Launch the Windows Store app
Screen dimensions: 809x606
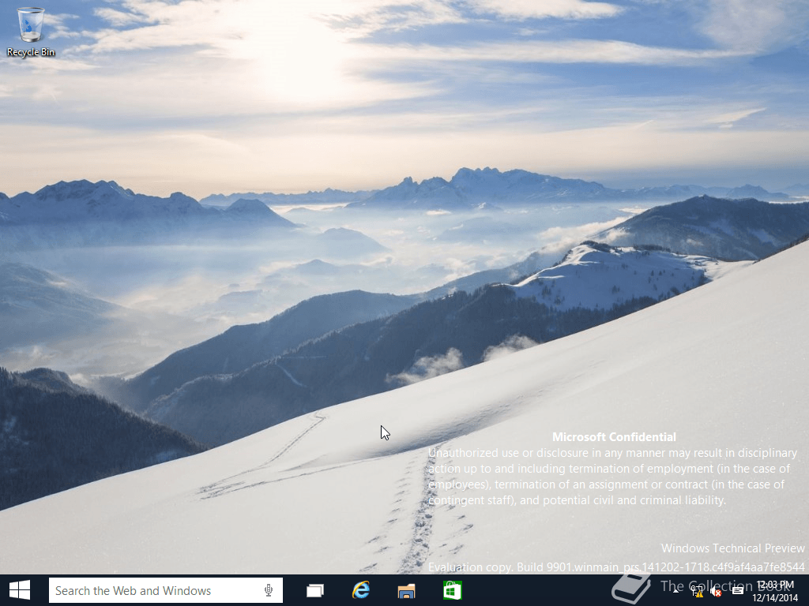pyautogui.click(x=453, y=590)
